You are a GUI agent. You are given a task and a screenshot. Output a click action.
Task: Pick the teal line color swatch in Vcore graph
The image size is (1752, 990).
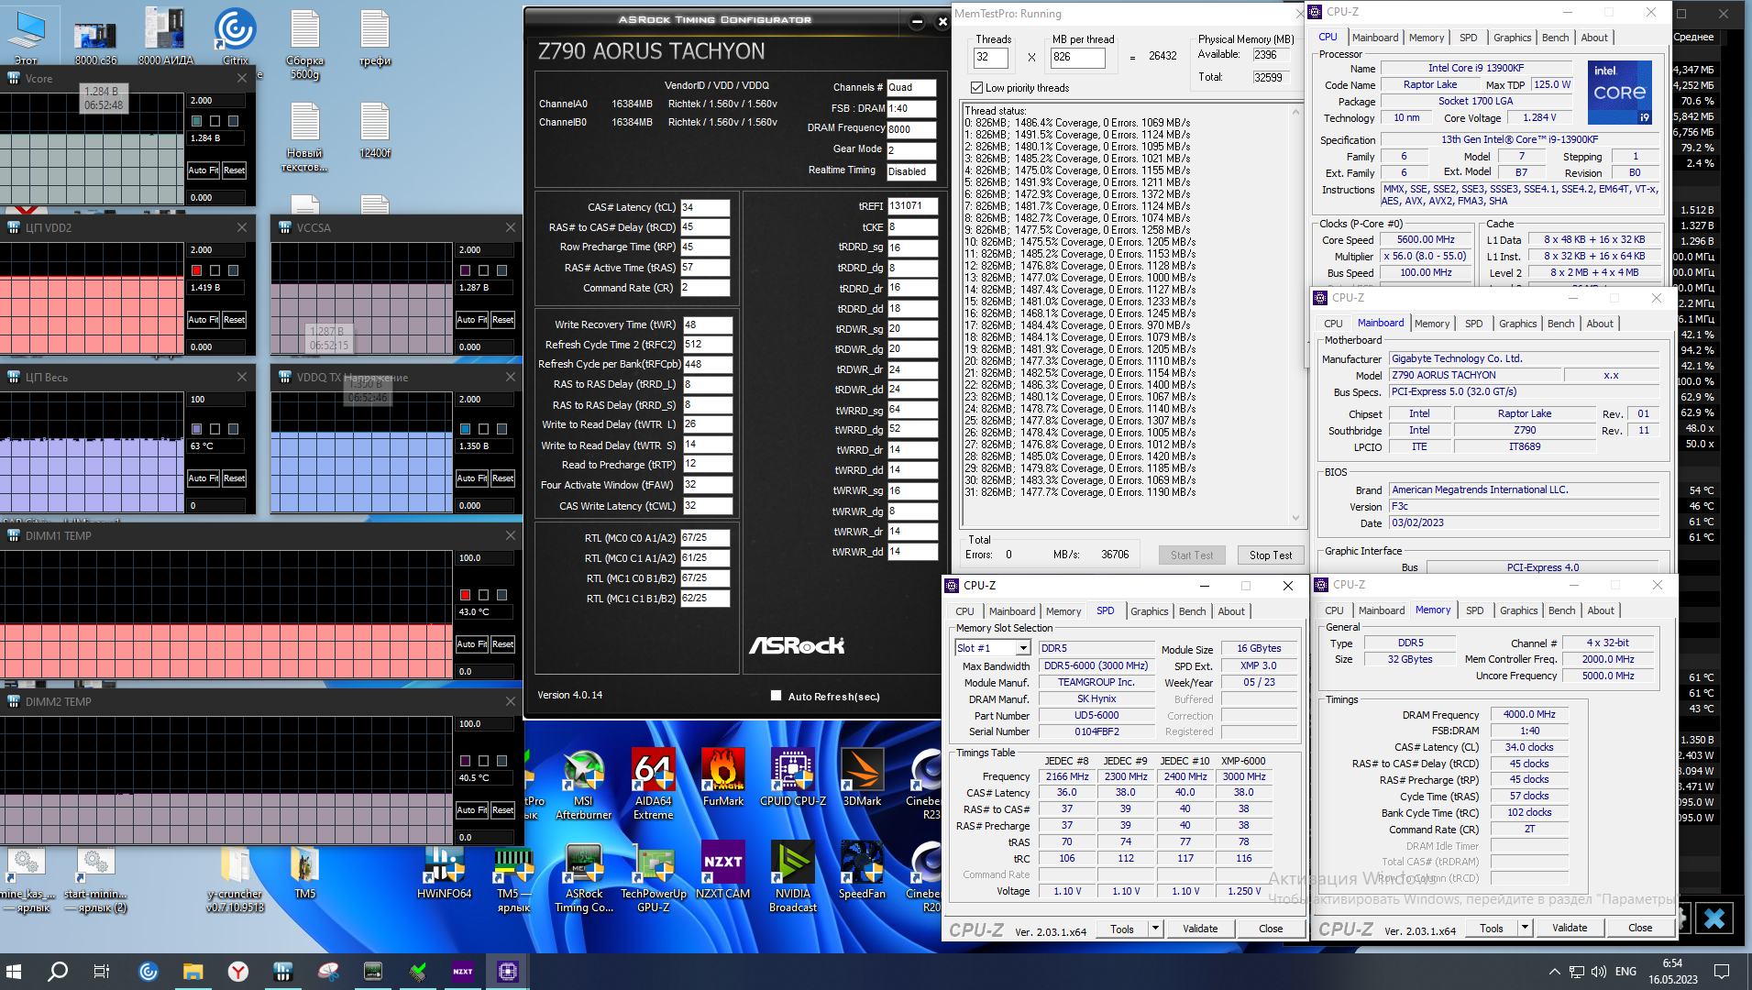[196, 121]
